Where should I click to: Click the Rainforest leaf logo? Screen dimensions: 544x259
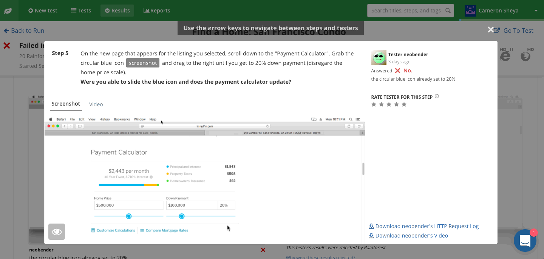[x=8, y=11]
